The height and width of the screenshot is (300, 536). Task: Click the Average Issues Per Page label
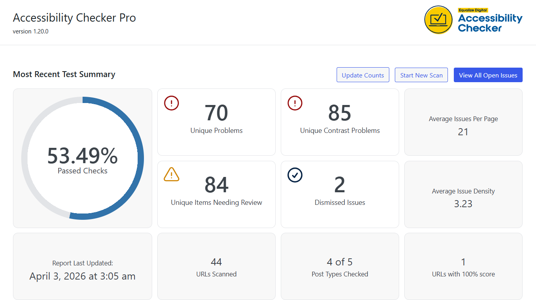pyautogui.click(x=463, y=119)
